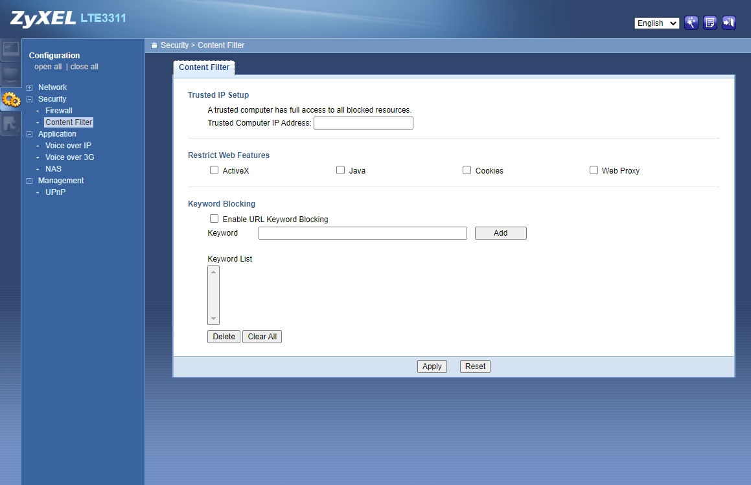751x485 pixels.
Task: Select the Content Filter tab
Action: tap(204, 67)
